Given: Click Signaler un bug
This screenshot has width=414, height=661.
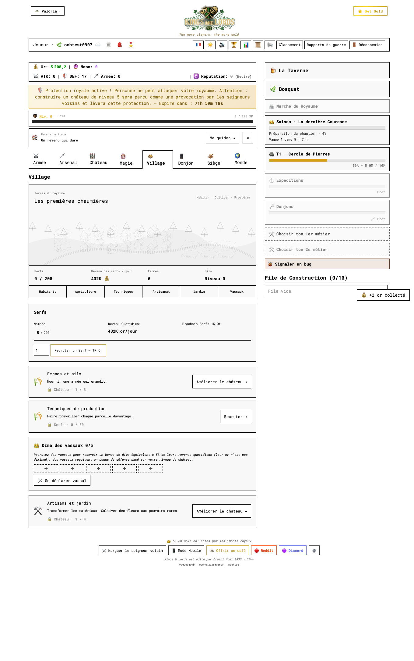Looking at the screenshot, I should [327, 264].
